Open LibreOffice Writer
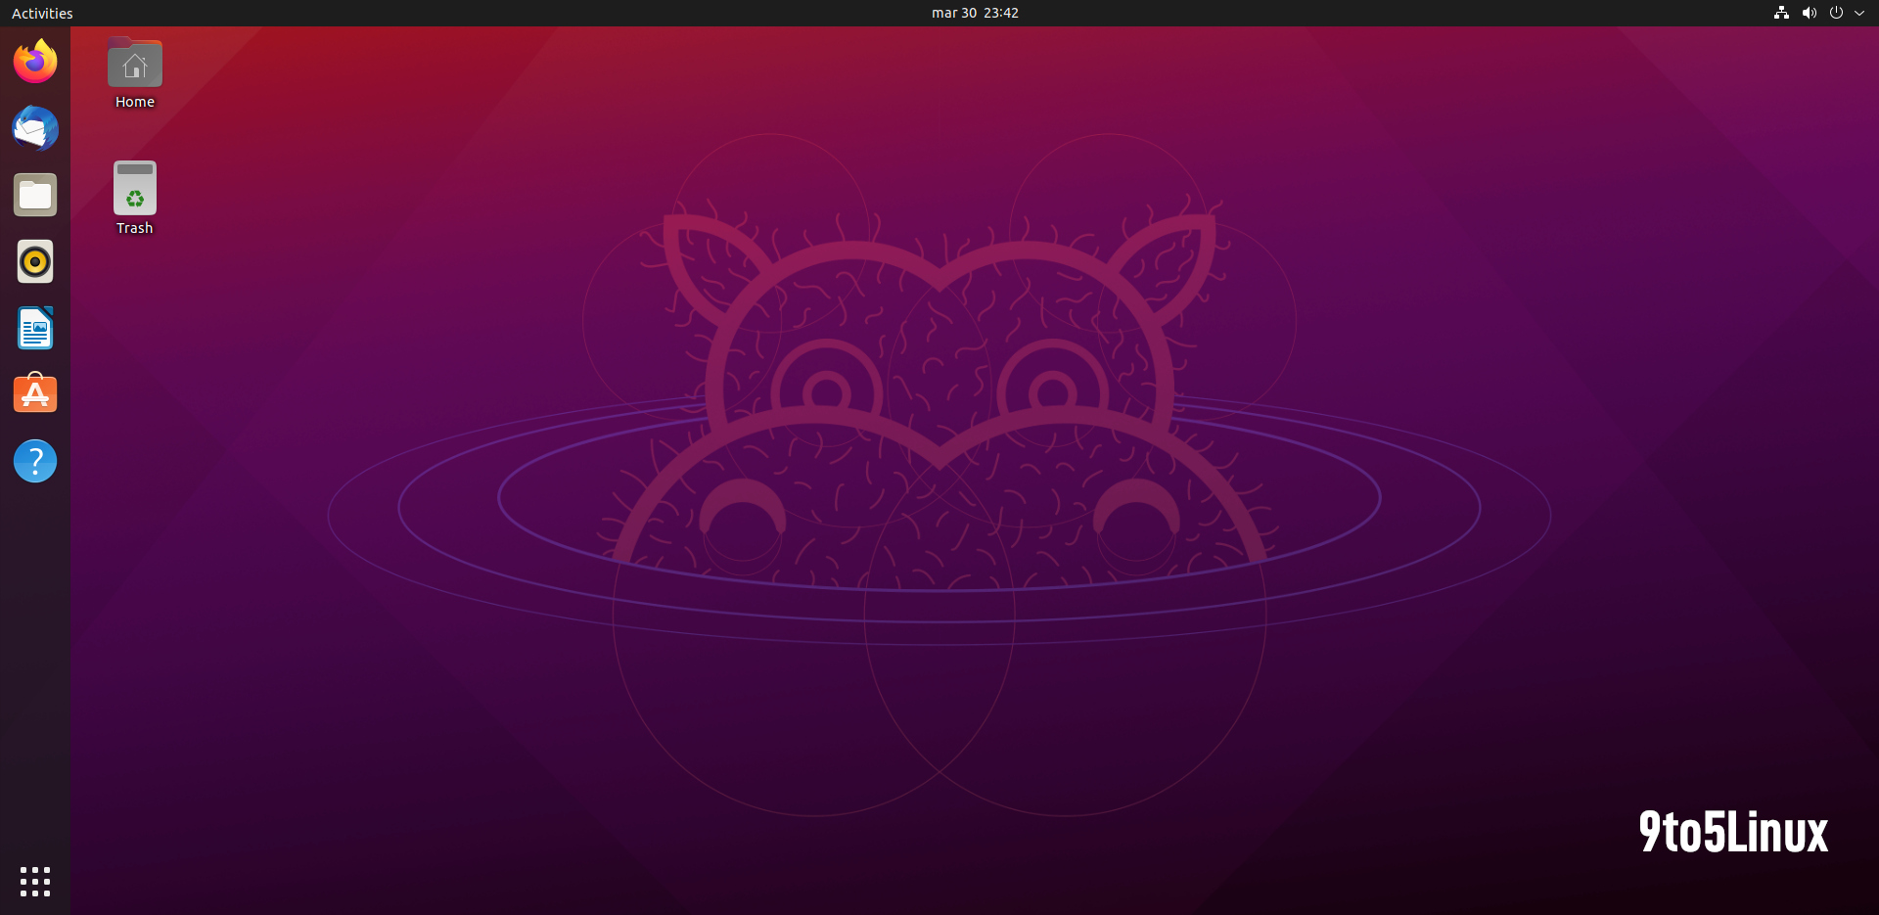The width and height of the screenshot is (1879, 915). tap(34, 328)
